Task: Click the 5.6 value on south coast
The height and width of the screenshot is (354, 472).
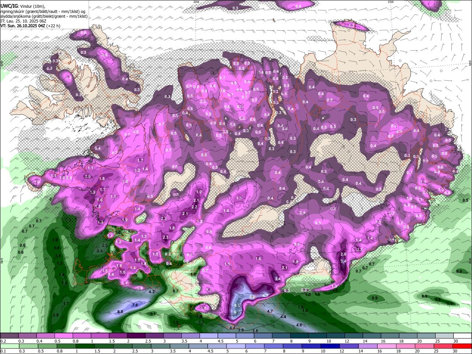Action: 253,297
